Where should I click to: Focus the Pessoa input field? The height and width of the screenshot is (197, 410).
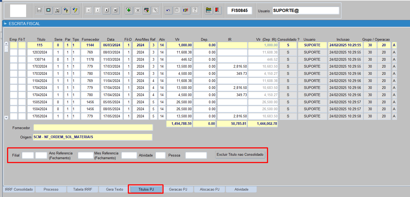coord(196,155)
